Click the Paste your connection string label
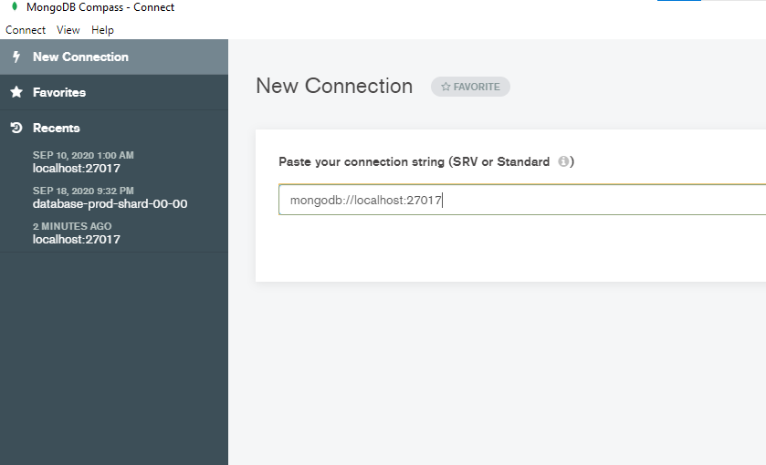This screenshot has height=465, width=766. (x=414, y=161)
